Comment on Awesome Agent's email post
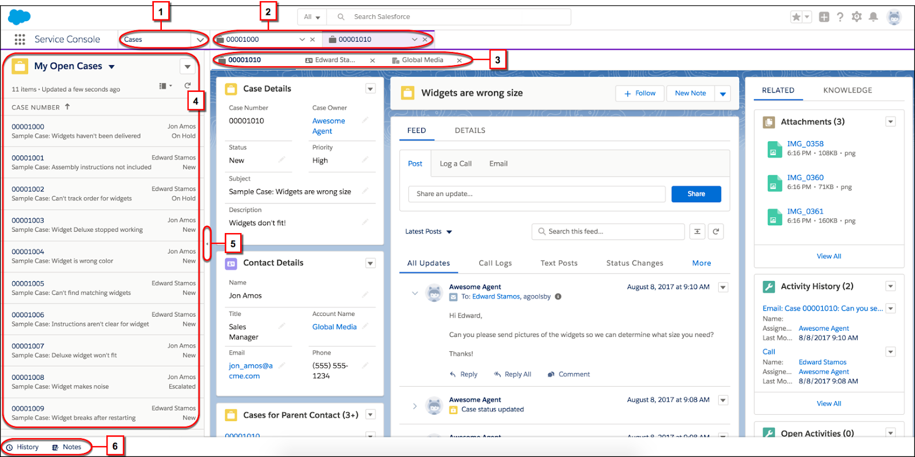The image size is (915, 457). point(569,374)
